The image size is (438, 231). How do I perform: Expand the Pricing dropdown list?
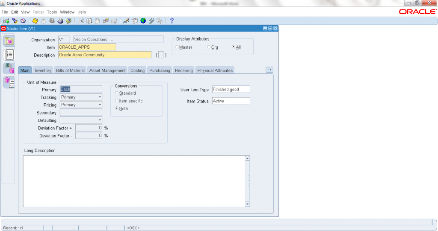click(100, 105)
